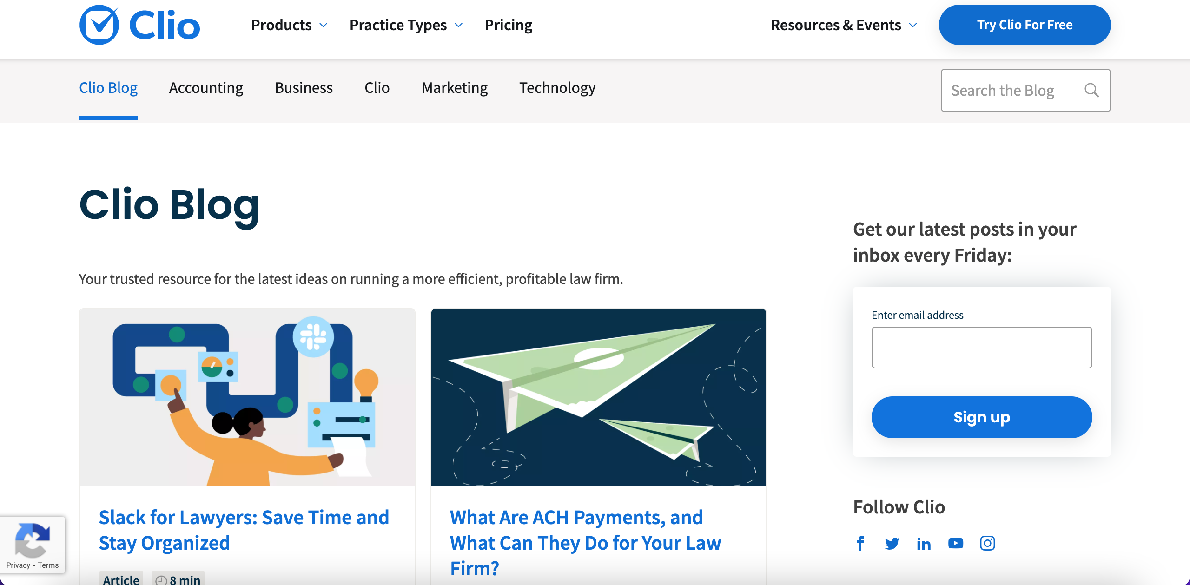Switch to the Marketing category
The width and height of the screenshot is (1190, 585).
455,88
